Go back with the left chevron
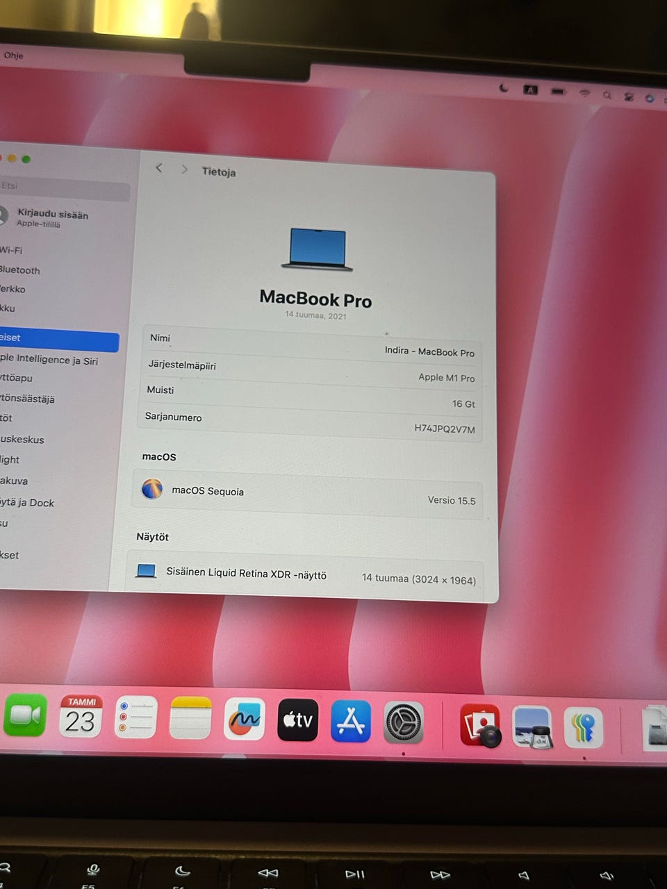 (159, 168)
